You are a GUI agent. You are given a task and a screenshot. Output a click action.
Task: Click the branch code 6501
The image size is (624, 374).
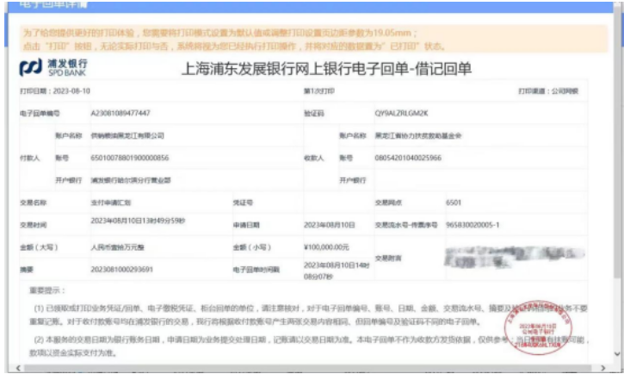pos(454,203)
